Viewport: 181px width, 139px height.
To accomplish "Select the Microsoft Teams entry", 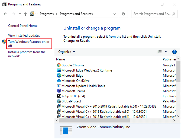I will [73, 91].
